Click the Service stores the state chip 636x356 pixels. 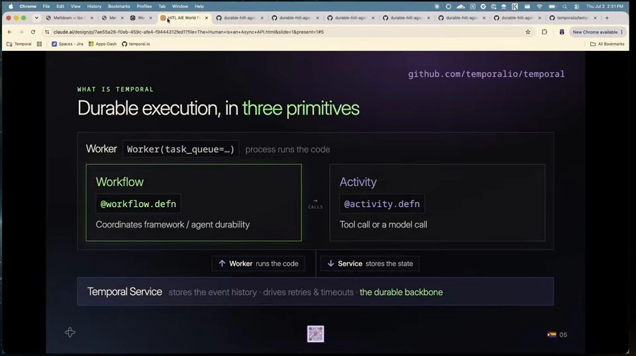(x=370, y=263)
